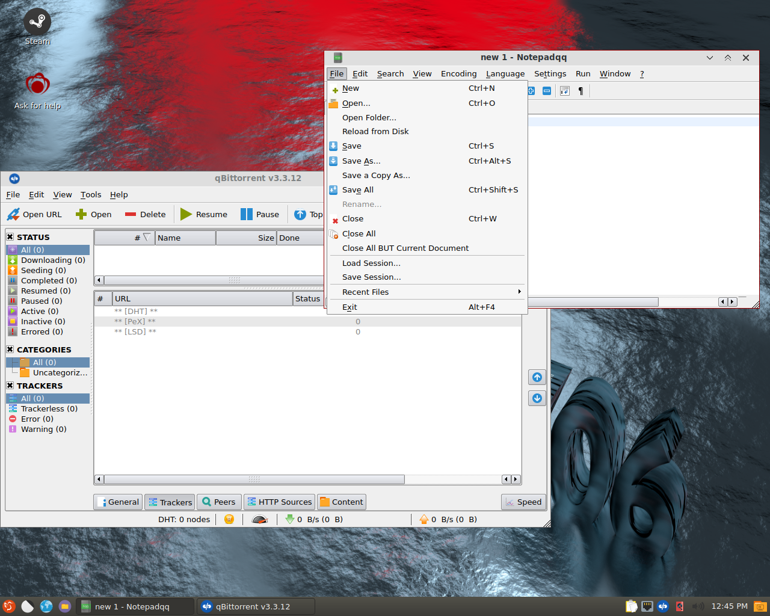This screenshot has width=770, height=616.
Task: Click the qBittorrent window title icon
Action: point(14,179)
